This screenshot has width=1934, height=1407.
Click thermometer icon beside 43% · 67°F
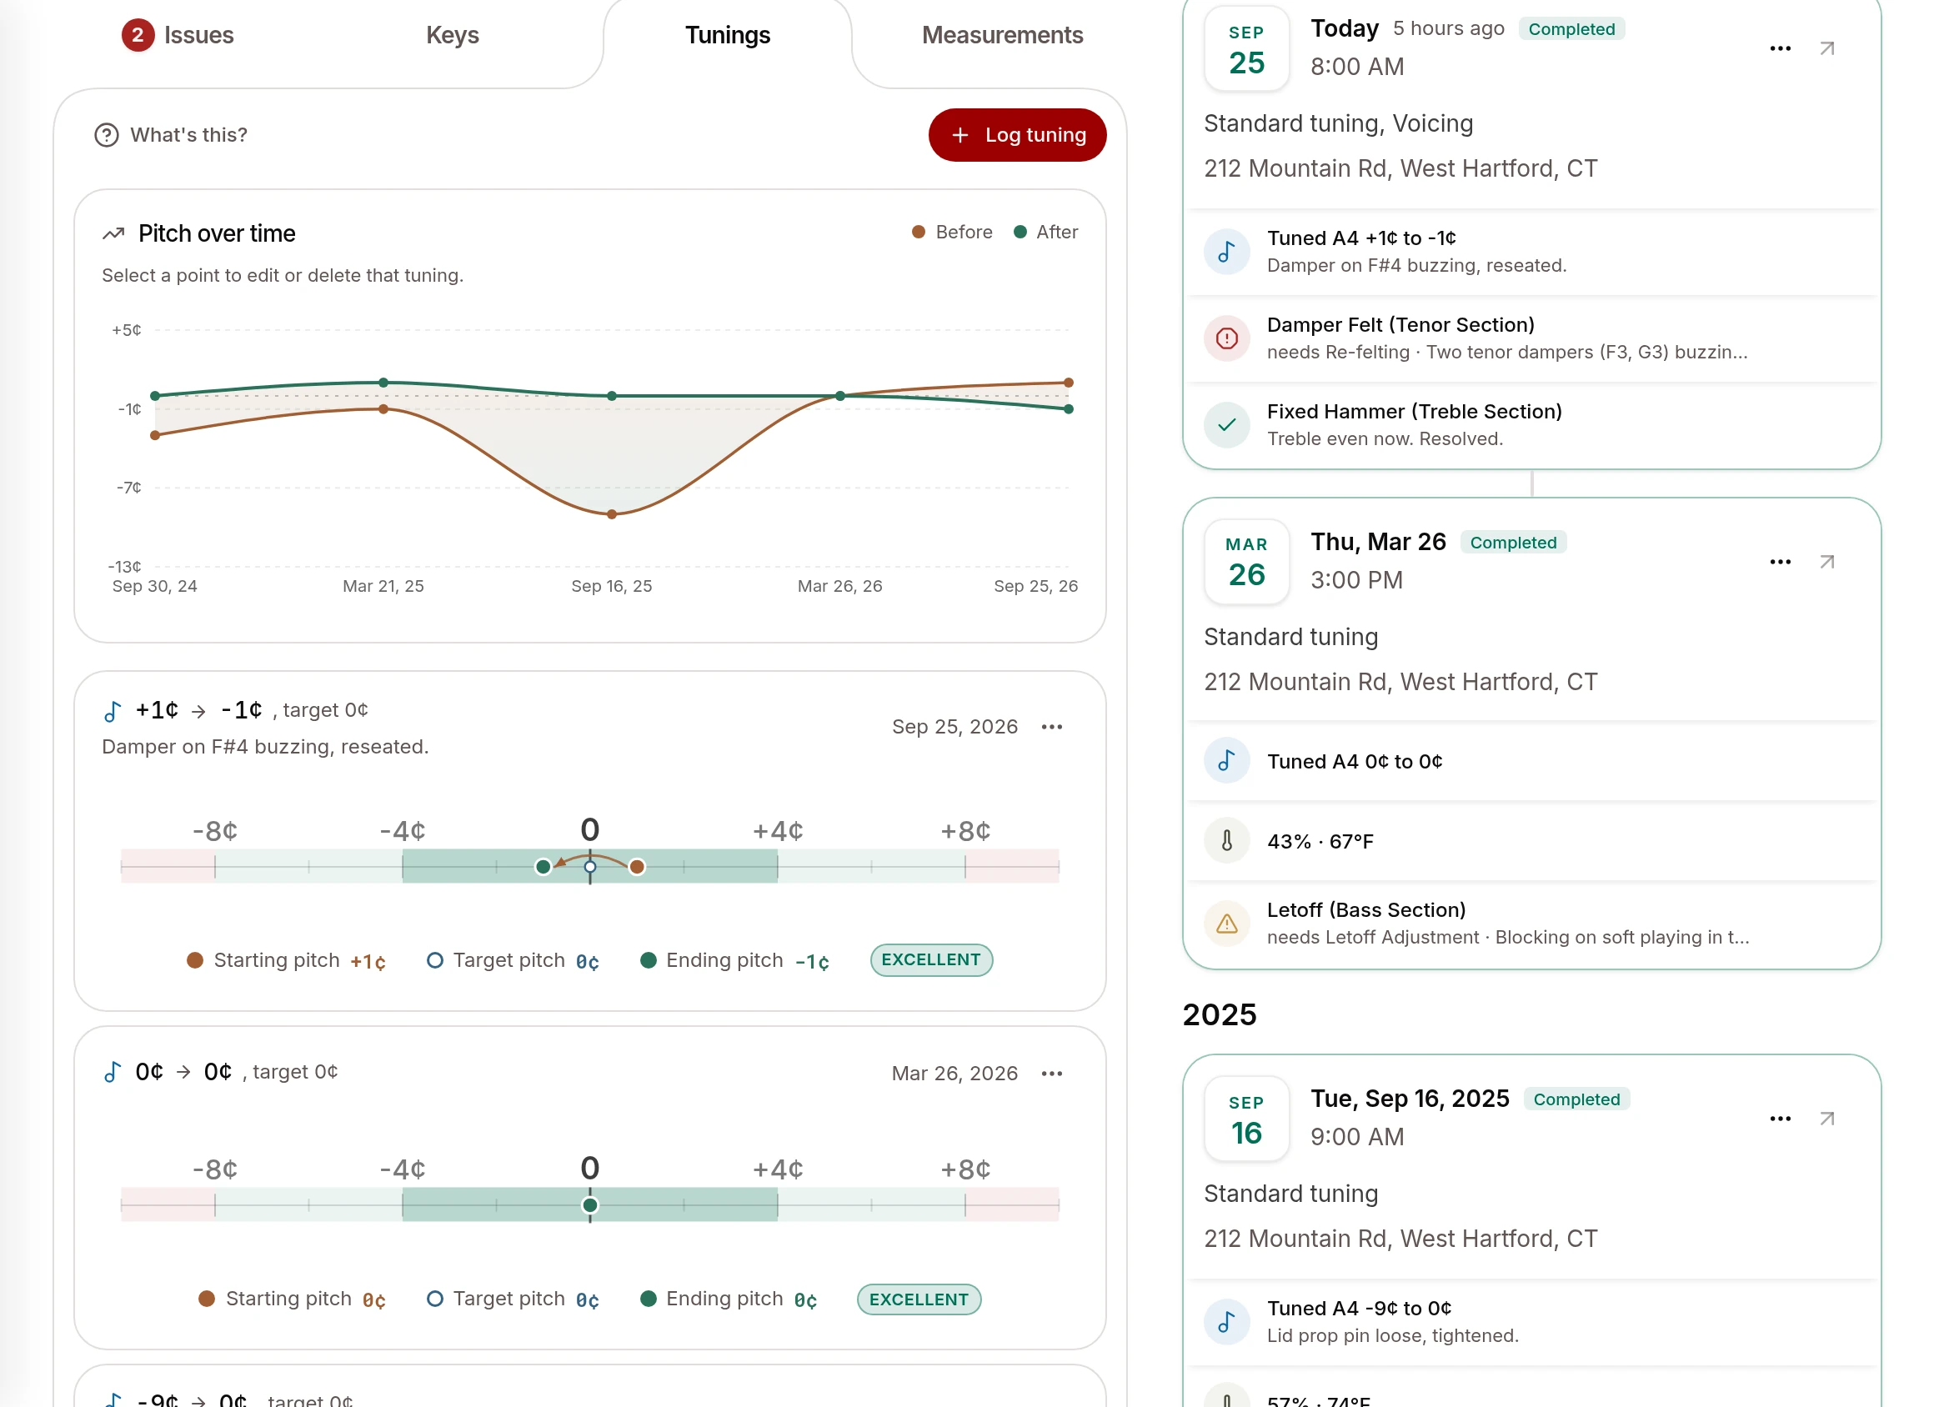pos(1226,841)
